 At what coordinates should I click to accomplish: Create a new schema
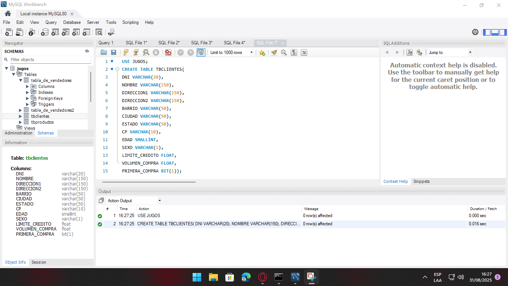click(45, 32)
